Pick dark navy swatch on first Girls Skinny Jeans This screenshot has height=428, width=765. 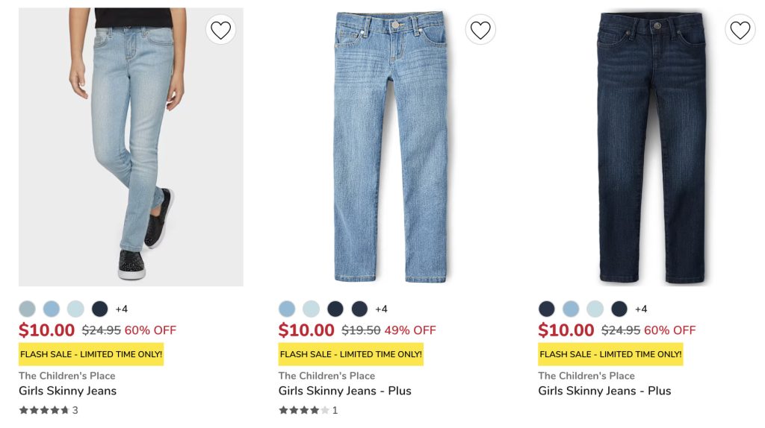(99, 309)
